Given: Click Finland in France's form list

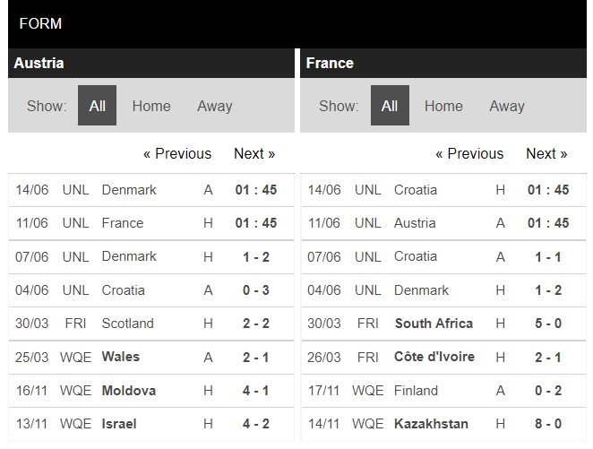Looking at the screenshot, I should (416, 390).
